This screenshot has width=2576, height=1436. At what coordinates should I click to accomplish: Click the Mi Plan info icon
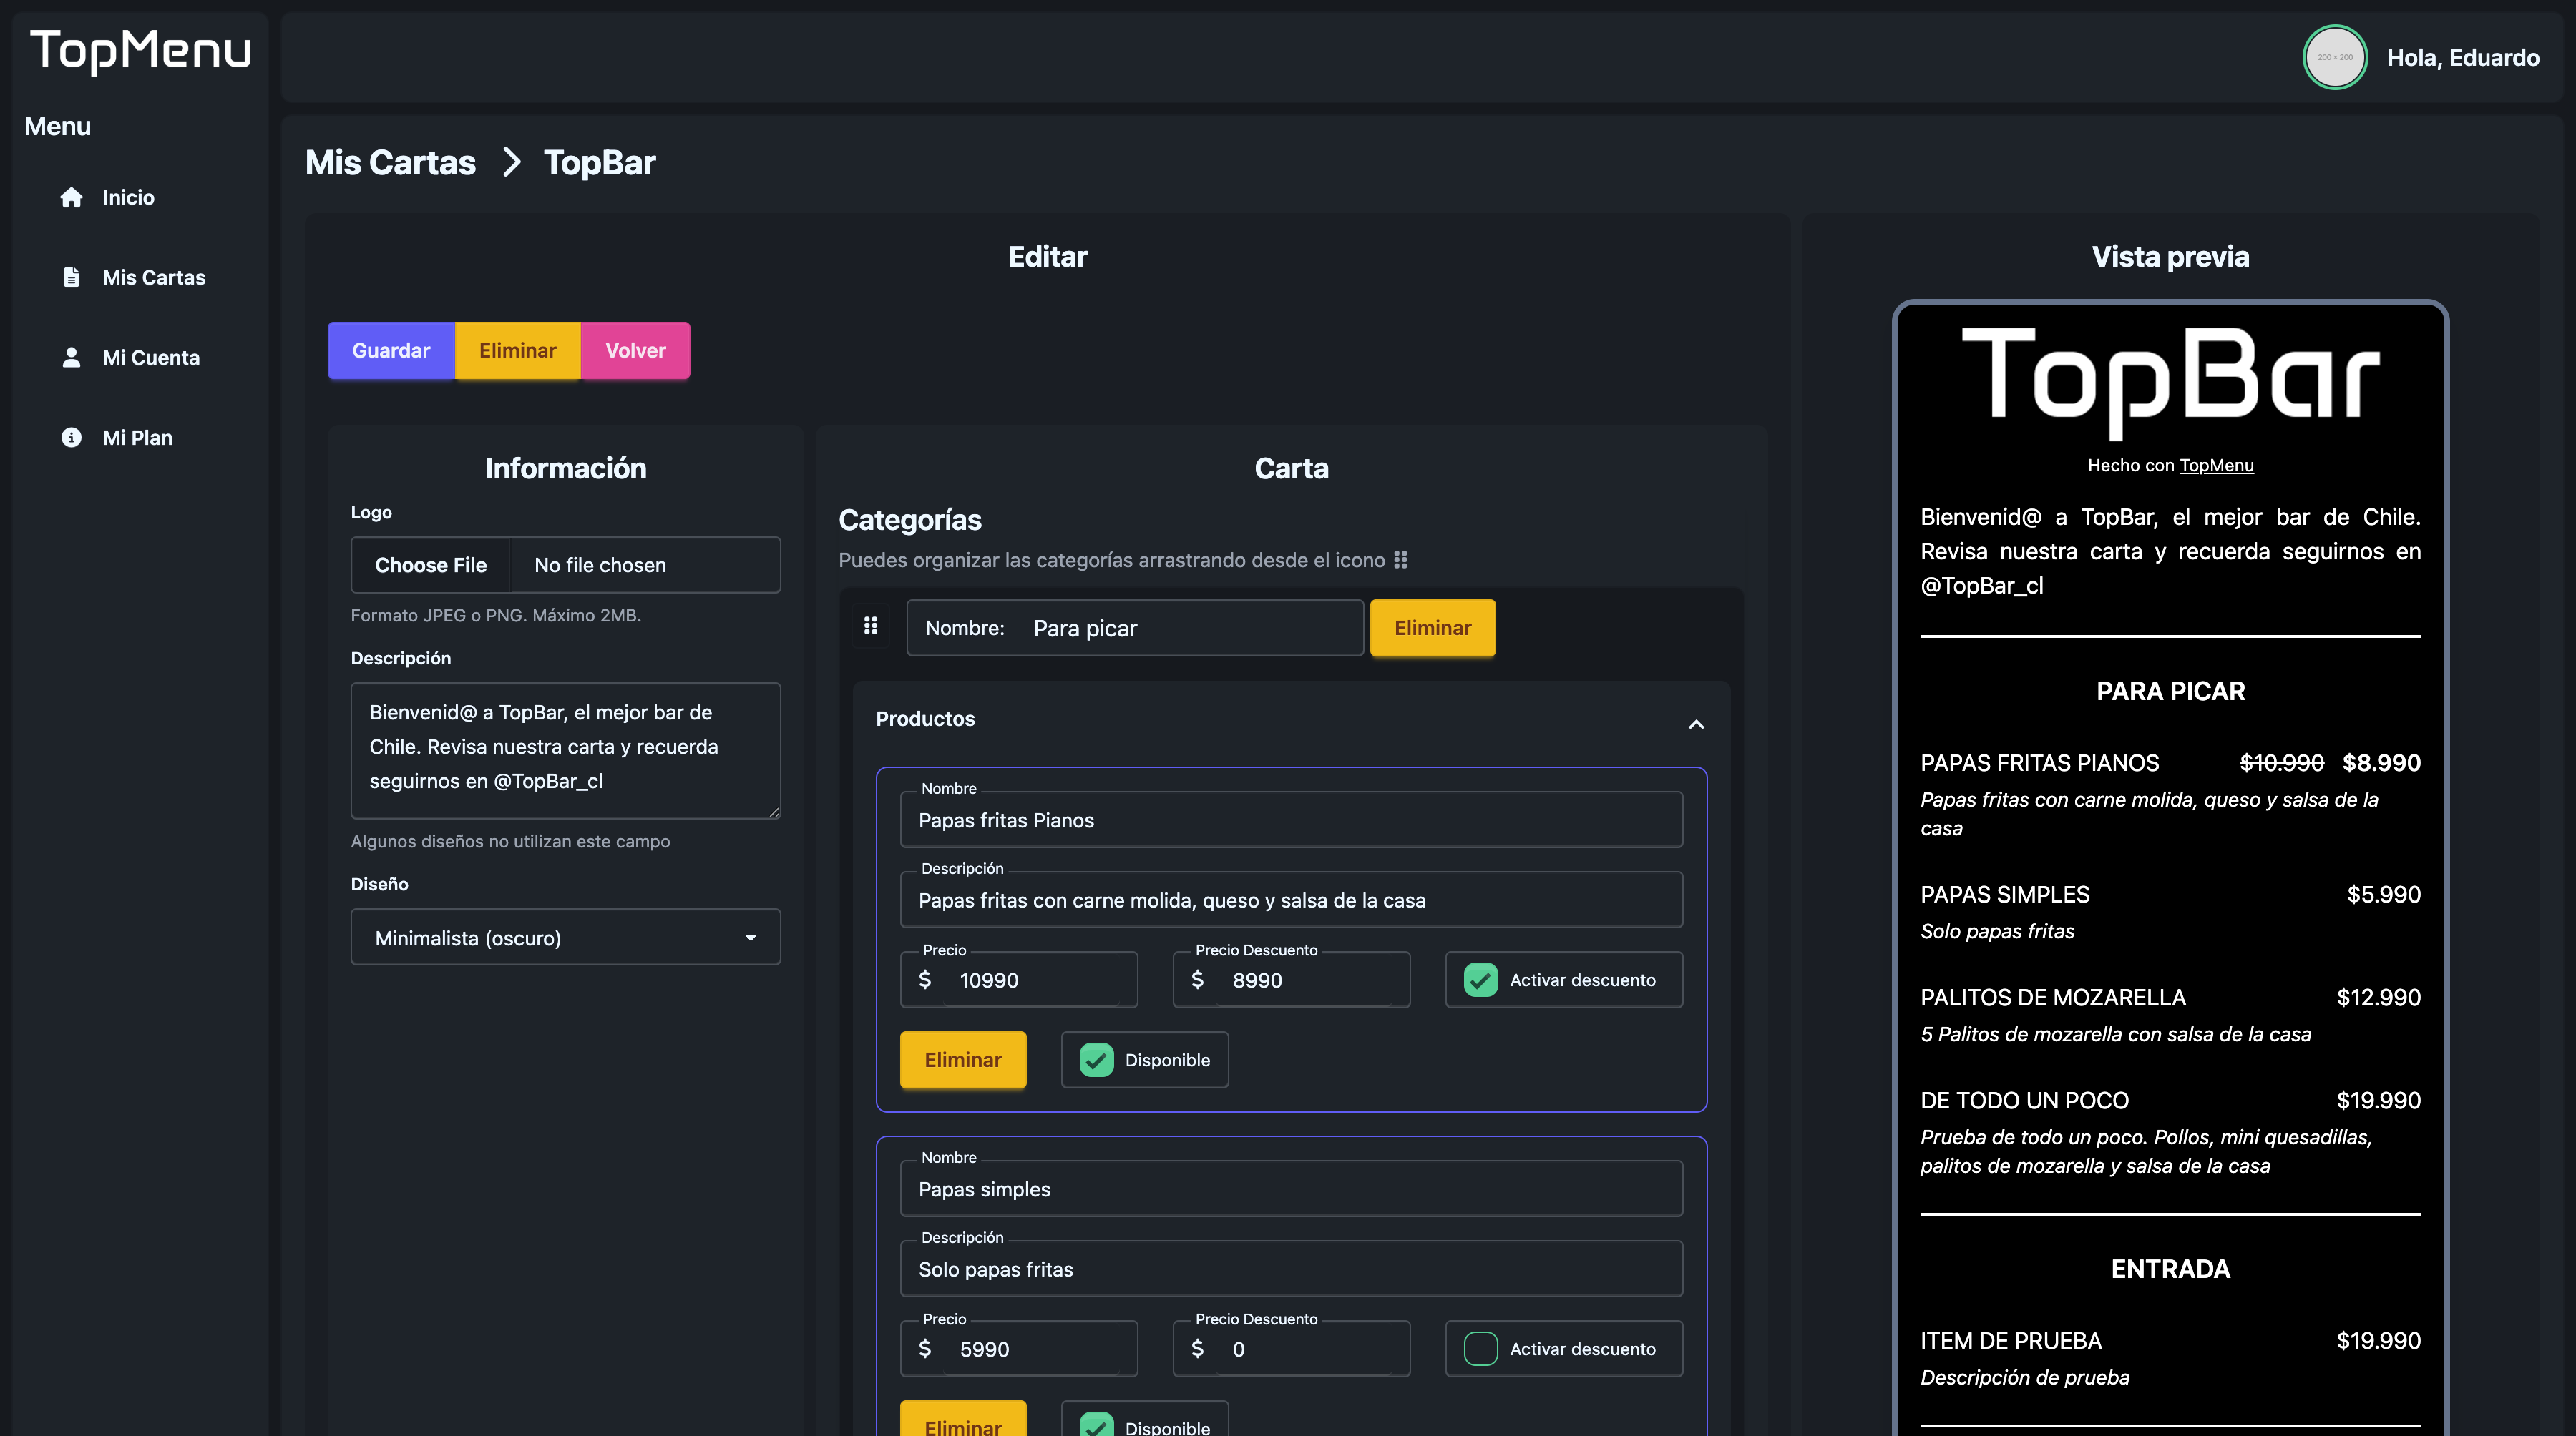pos(71,437)
